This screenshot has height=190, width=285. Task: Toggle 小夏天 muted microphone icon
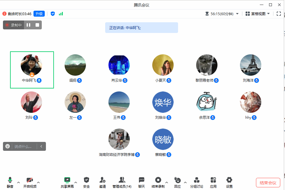coord(169,80)
